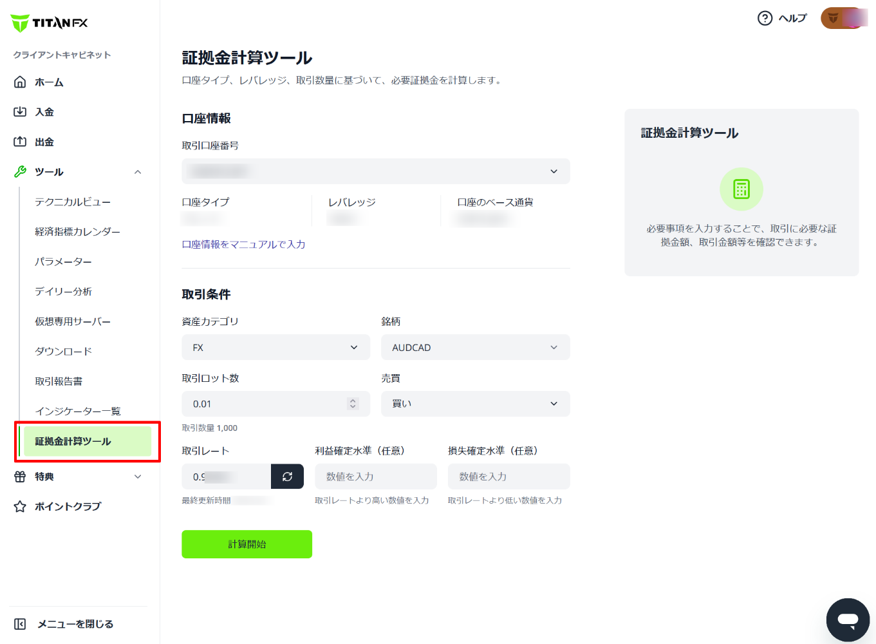Click the home icon in sidebar
The height and width of the screenshot is (644, 876).
pos(20,82)
